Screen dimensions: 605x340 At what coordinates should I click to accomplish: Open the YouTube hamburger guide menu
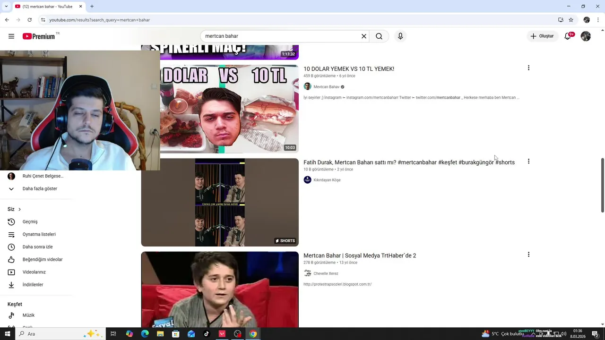11,36
